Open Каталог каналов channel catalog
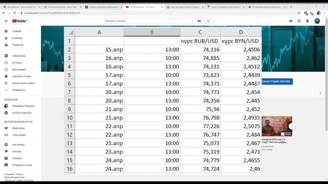This screenshot has width=328, height=184. coord(22,112)
